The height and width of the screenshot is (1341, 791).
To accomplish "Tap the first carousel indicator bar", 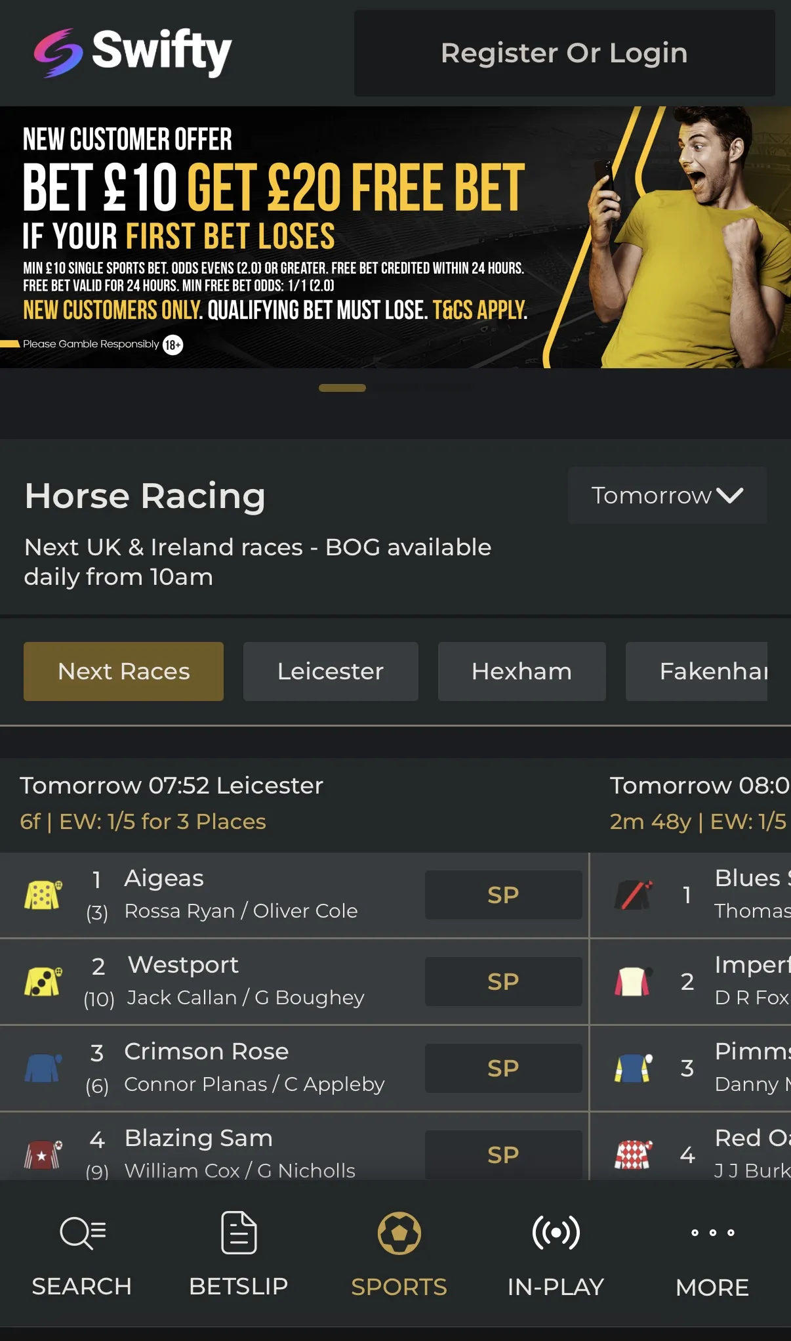I will (342, 388).
